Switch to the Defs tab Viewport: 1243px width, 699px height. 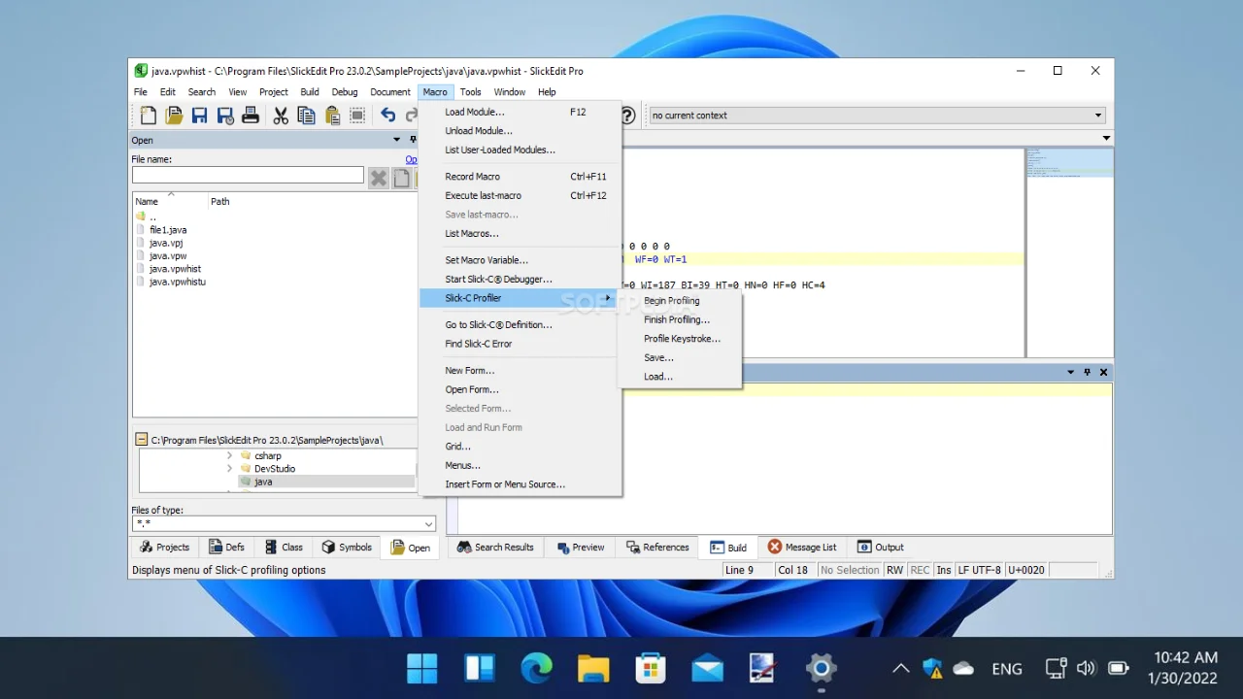(x=227, y=548)
